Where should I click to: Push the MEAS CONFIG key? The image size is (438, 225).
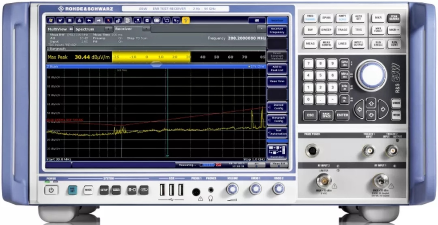coord(326,44)
